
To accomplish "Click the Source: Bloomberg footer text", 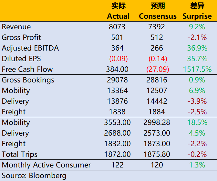I will tap(34, 176).
